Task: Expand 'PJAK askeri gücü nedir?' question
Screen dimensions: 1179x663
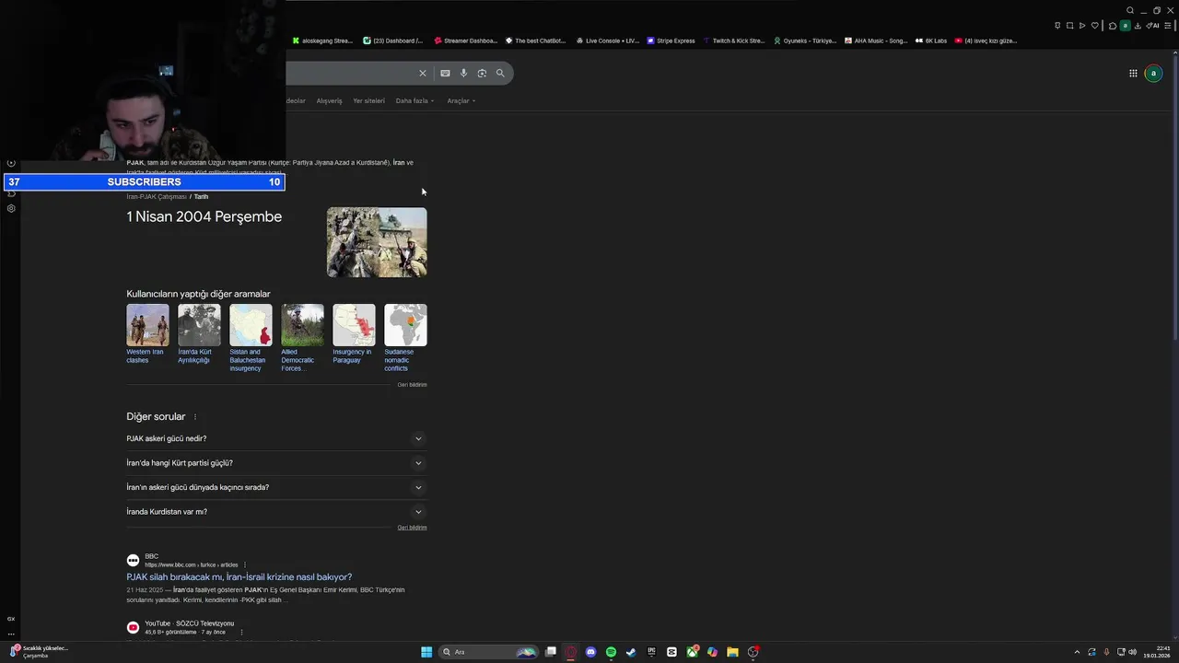Action: [x=276, y=438]
